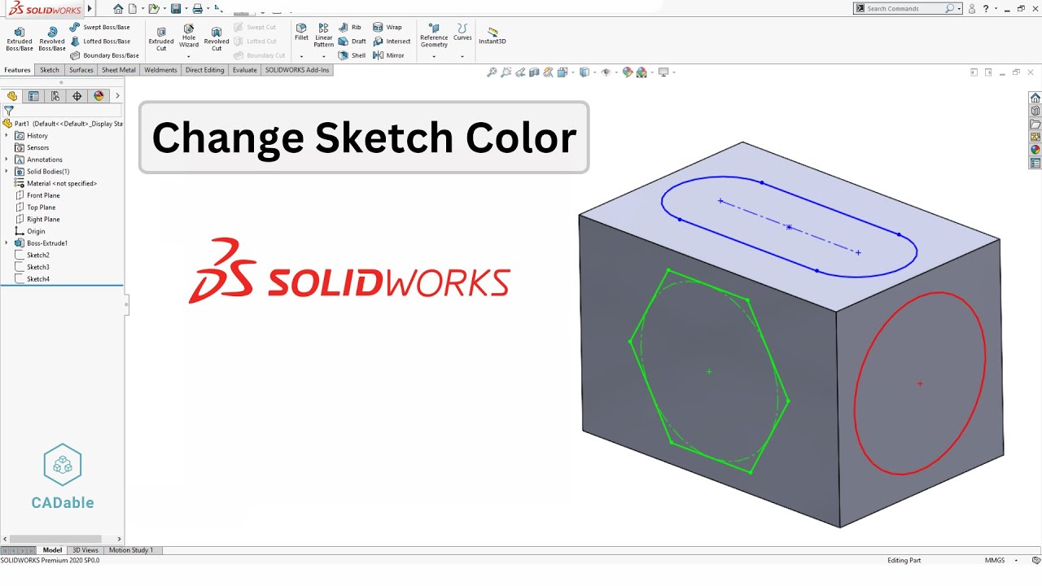Open Custom Properties in task pane
The height and width of the screenshot is (586, 1042).
pyautogui.click(x=1035, y=163)
